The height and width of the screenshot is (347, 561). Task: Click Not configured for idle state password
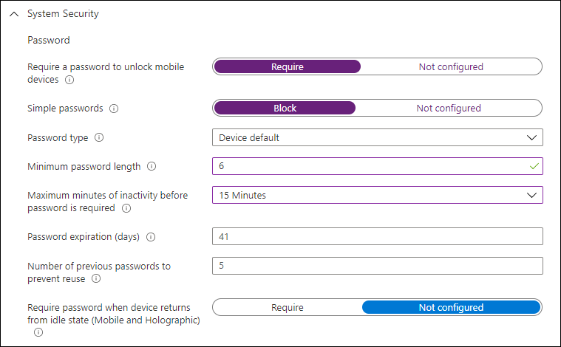[x=451, y=307]
